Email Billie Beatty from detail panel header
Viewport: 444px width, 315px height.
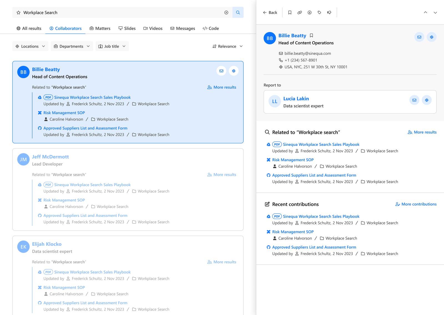[419, 37]
